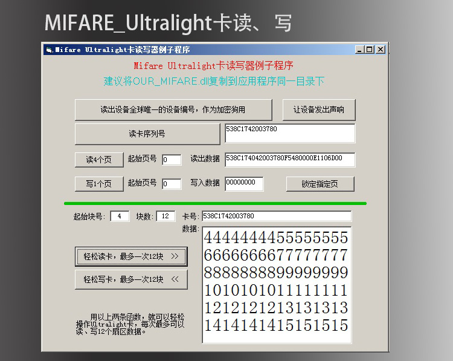Screen dimensions: 453x361
Task: Click 读卡序列号 button
Action: (x=147, y=134)
